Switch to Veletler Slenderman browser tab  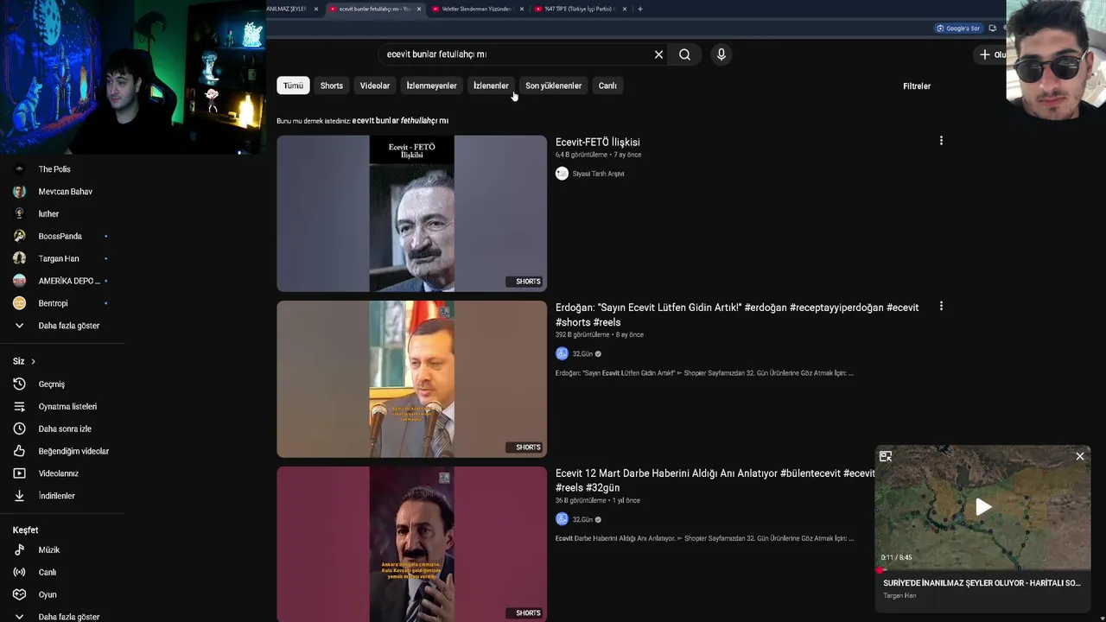click(475, 9)
